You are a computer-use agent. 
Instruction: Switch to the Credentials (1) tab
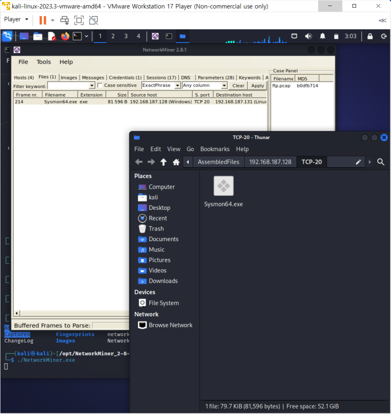click(x=125, y=78)
